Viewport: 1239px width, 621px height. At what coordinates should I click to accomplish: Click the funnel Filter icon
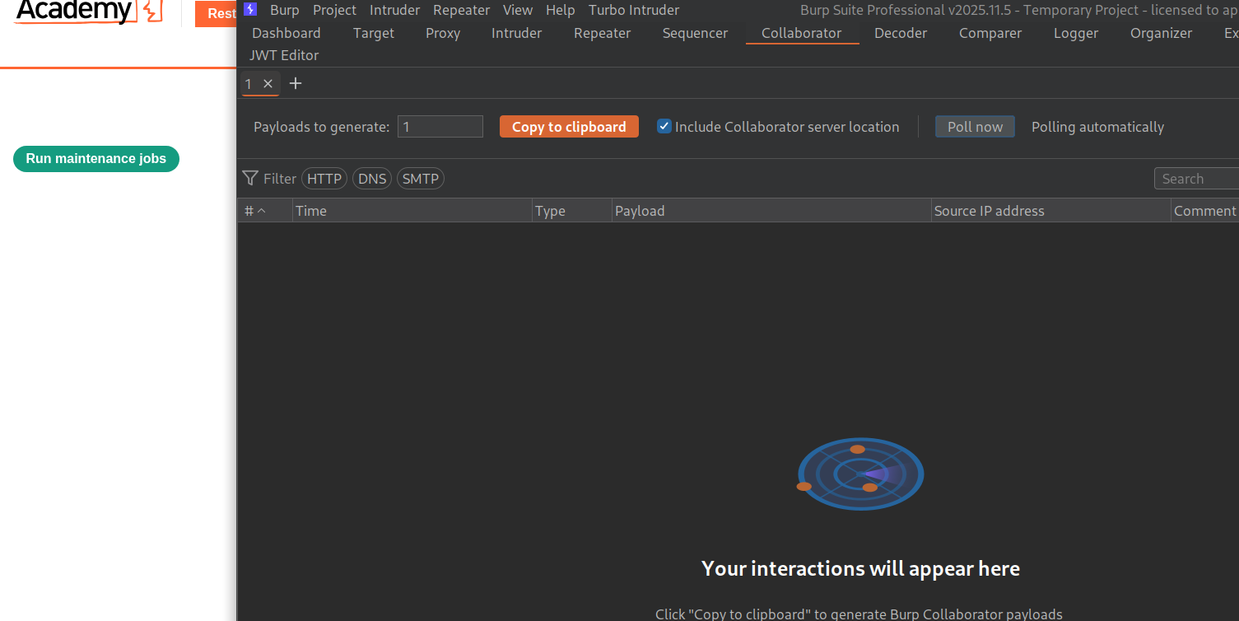click(250, 179)
